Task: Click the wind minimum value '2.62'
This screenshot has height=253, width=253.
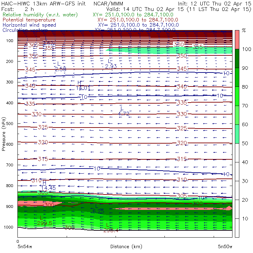Action: point(48,43)
